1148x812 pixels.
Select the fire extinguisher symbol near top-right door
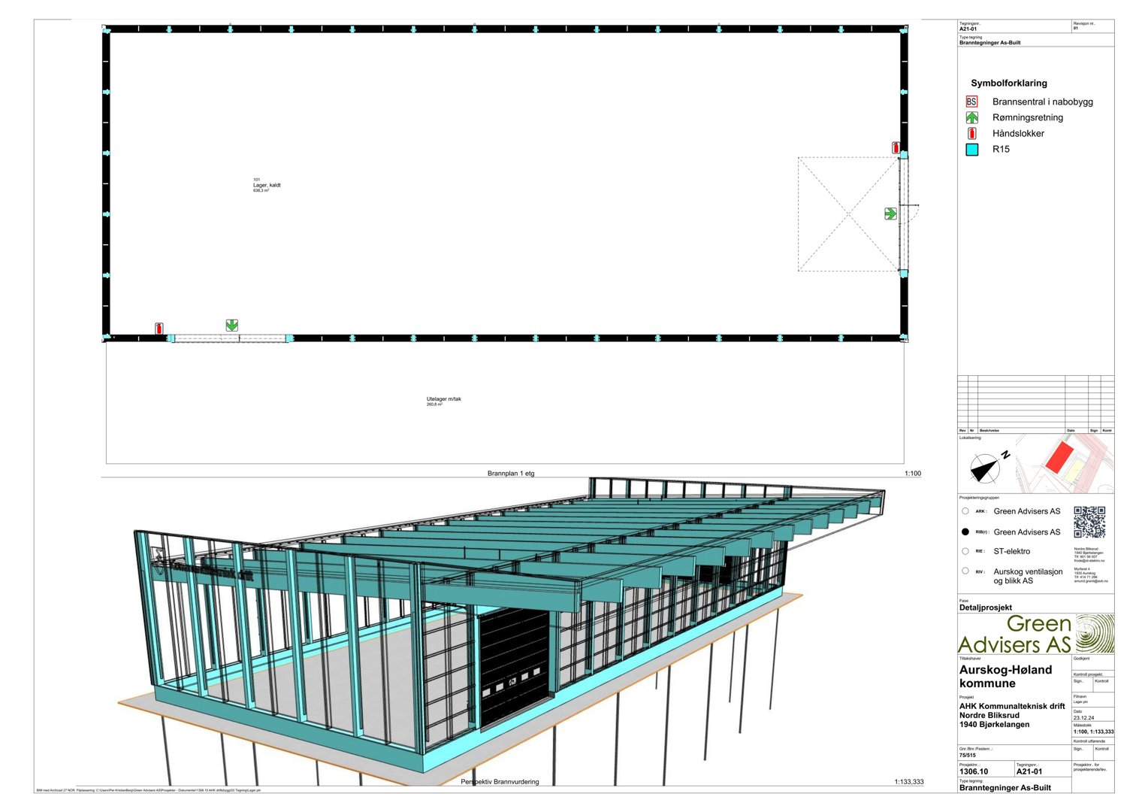(x=894, y=147)
